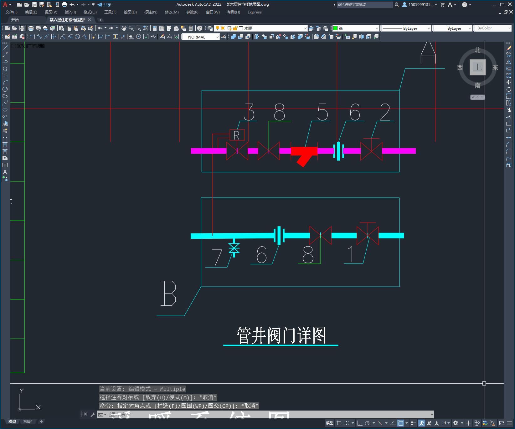Click the Linear Dimension tool
Screen dimensions: 515x429
click(32, 37)
